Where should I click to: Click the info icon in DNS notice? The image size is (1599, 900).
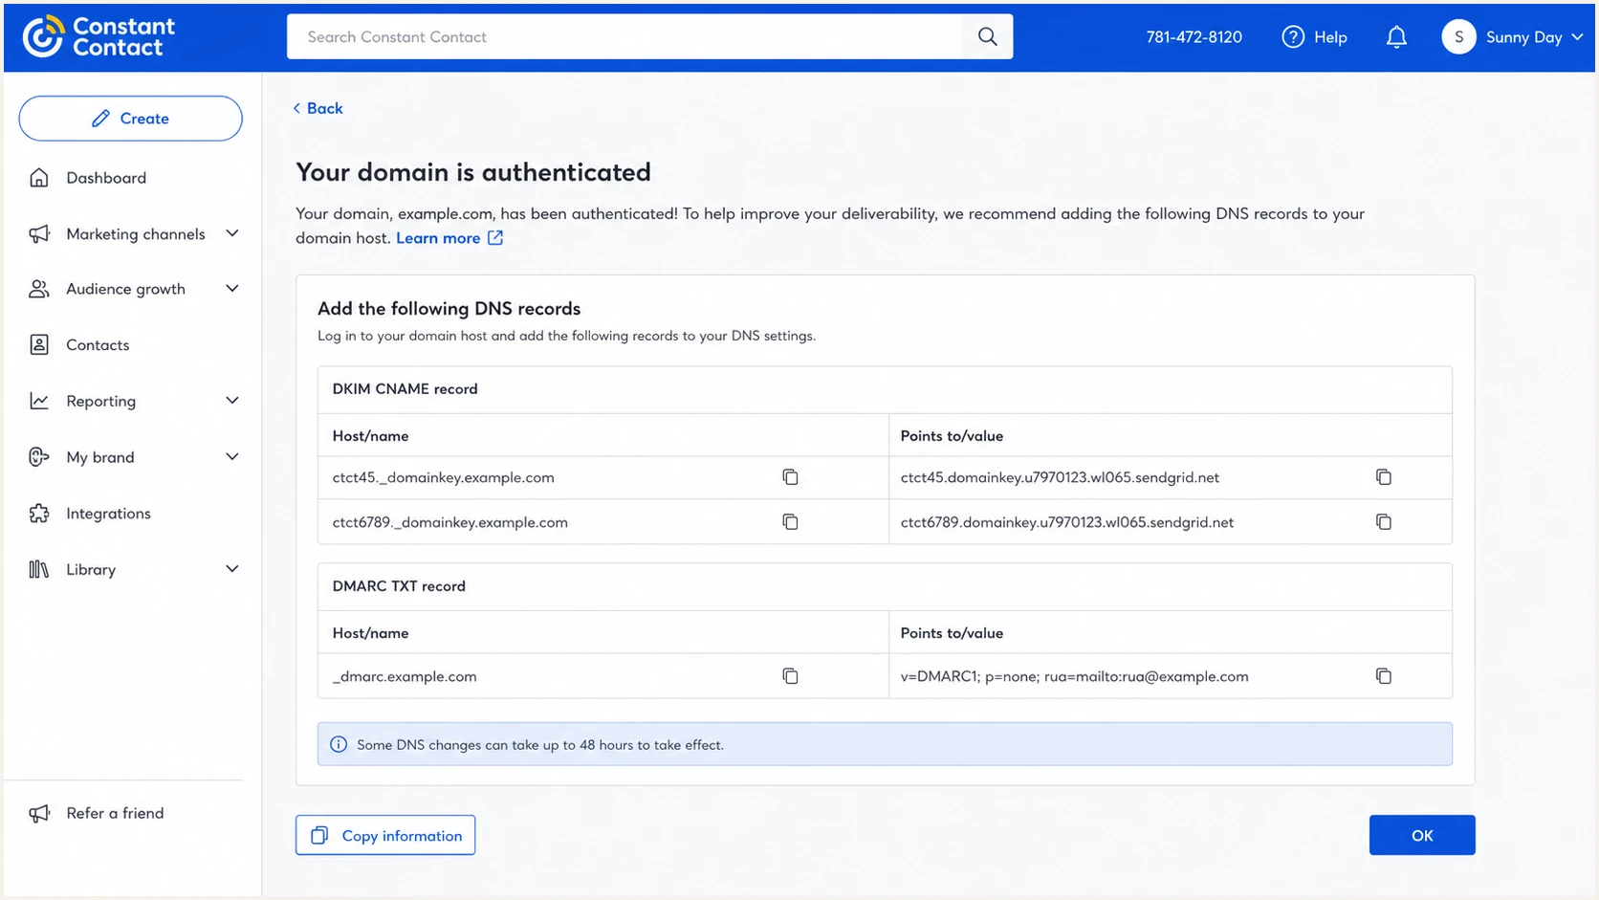point(339,745)
